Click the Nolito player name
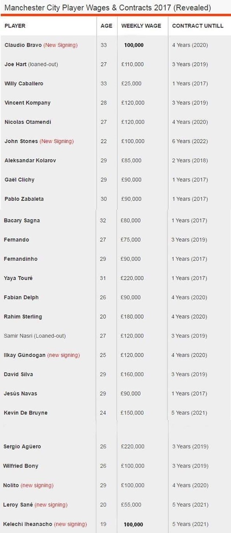The width and height of the screenshot is (231, 533). coord(11,485)
